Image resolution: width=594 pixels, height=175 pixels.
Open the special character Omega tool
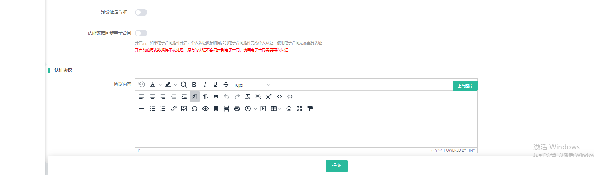195,109
